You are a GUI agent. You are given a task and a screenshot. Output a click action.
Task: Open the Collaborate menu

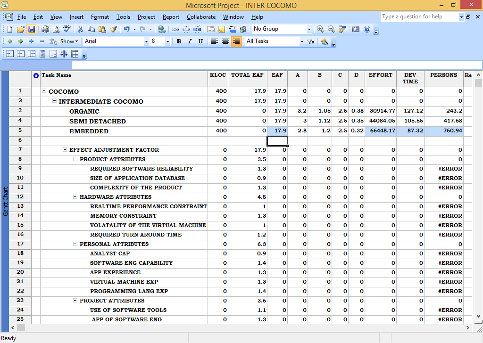pyautogui.click(x=201, y=17)
